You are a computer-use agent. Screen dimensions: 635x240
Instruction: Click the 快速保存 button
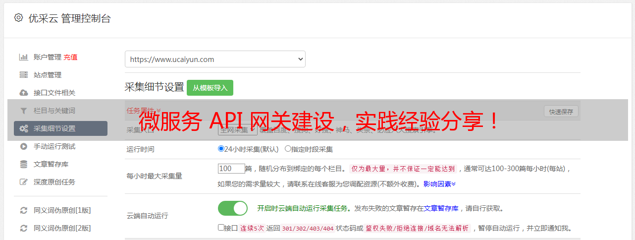561,112
